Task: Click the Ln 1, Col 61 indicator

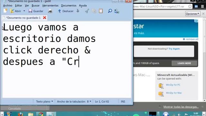Action: (x=102, y=101)
